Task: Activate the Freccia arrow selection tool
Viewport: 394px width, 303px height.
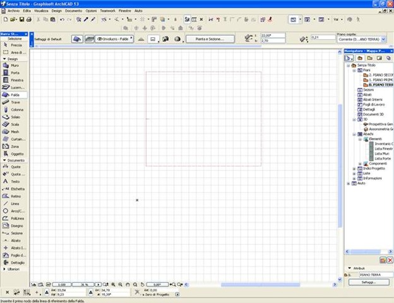Action: [15, 45]
